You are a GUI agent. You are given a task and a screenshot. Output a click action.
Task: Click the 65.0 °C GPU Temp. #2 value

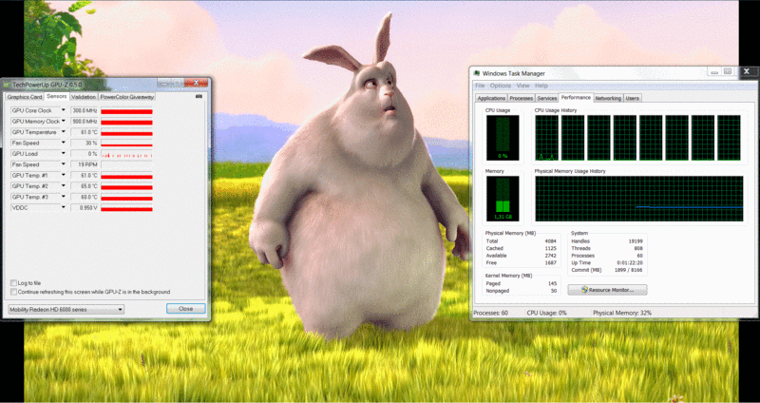[85, 186]
